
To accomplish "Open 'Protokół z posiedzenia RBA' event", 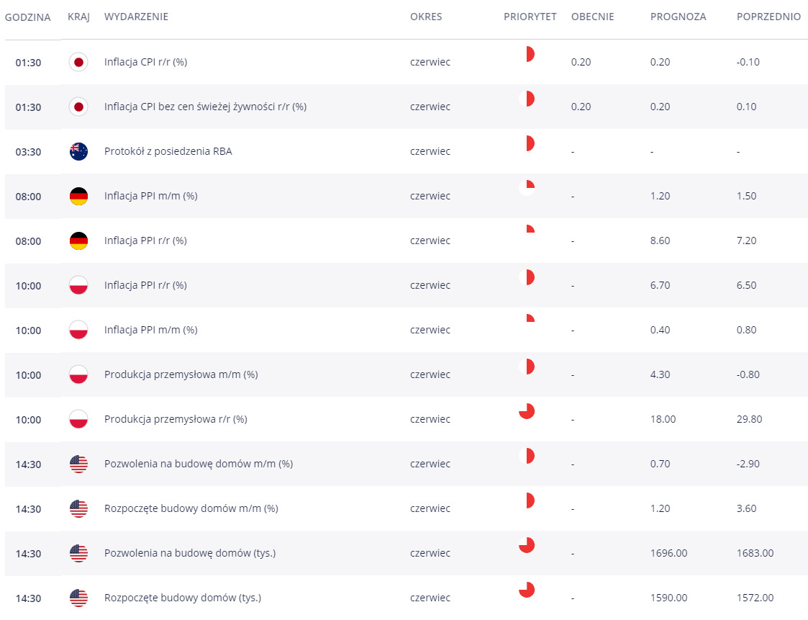I will coord(168,151).
